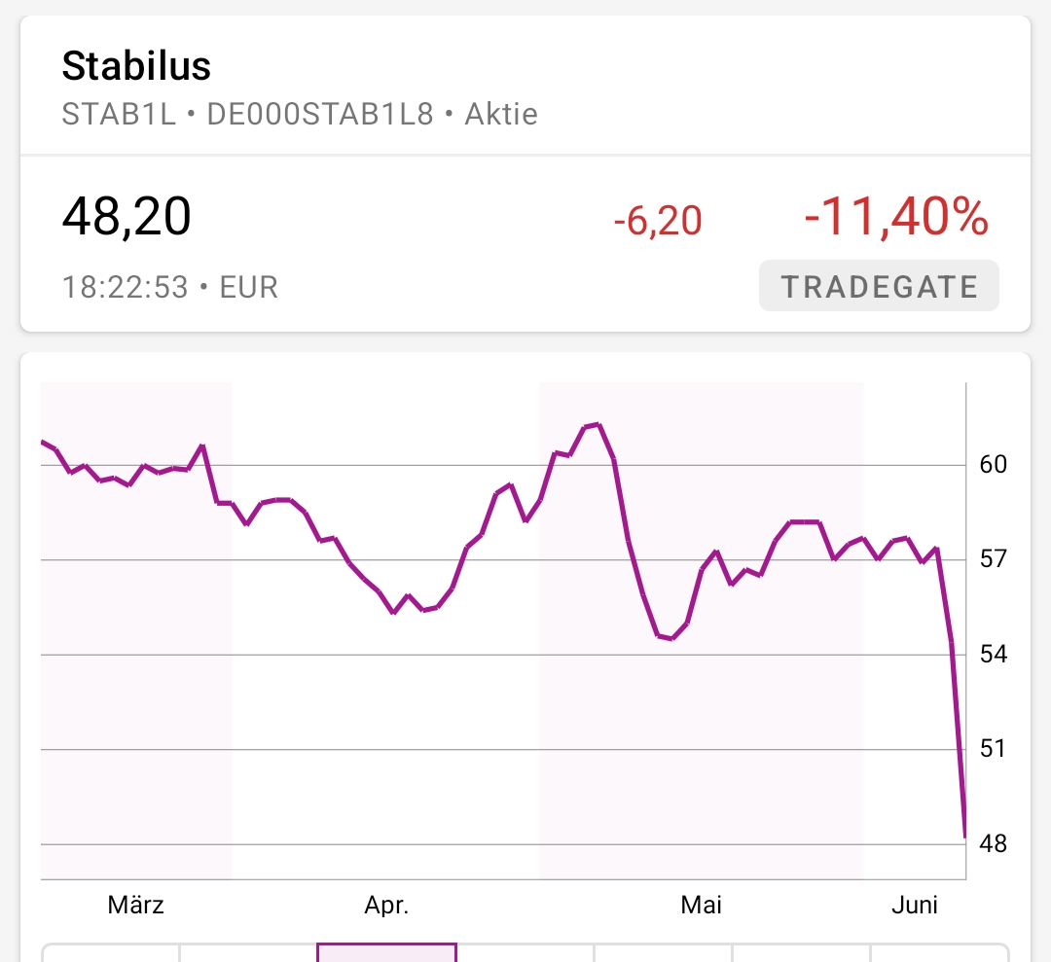Image resolution: width=1051 pixels, height=962 pixels.
Task: Click the 48 price axis label
Action: pyautogui.click(x=993, y=843)
